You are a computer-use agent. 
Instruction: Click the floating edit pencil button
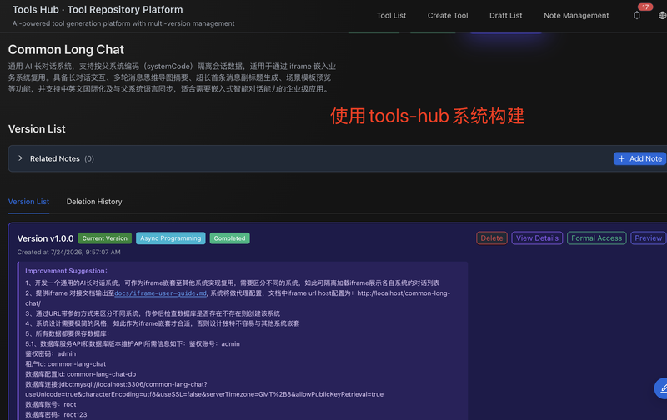(x=662, y=388)
